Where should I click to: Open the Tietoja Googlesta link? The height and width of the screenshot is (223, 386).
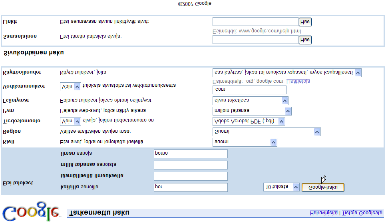point(362,213)
